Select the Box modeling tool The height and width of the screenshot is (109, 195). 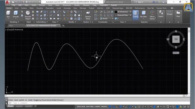8,14
